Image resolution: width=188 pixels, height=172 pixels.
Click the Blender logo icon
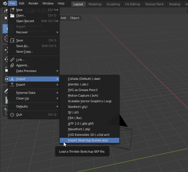[x=5, y=3]
